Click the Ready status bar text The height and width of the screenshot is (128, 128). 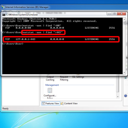tap(6, 109)
